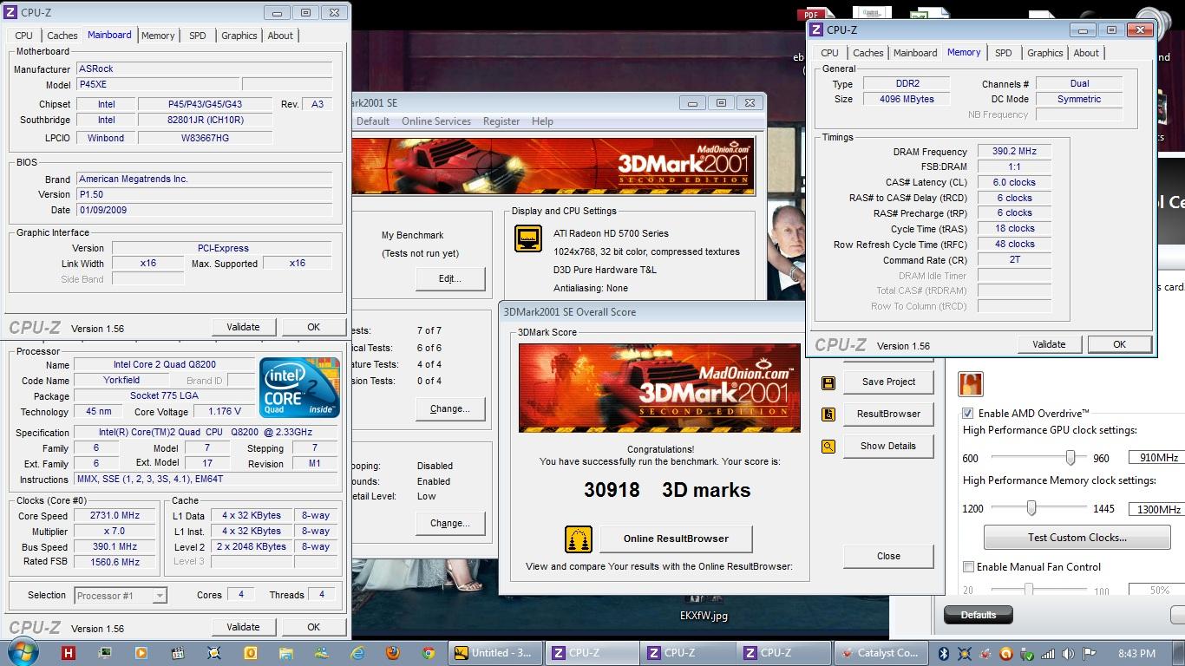Adjust the Memory clock slider handle
The width and height of the screenshot is (1185, 666).
(1031, 507)
